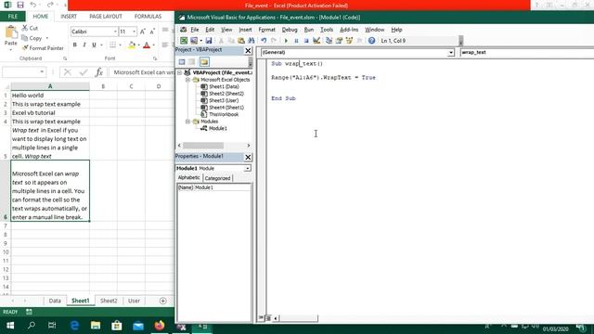Image resolution: width=594 pixels, height=334 pixels.
Task: Save the VBA project with floppy icon
Action: [x=209, y=41]
